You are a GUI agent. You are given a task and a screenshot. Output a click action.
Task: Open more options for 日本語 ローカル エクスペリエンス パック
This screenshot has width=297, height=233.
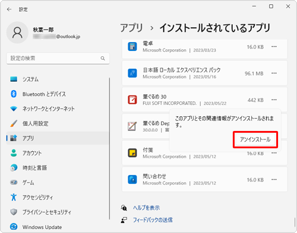(x=274, y=74)
